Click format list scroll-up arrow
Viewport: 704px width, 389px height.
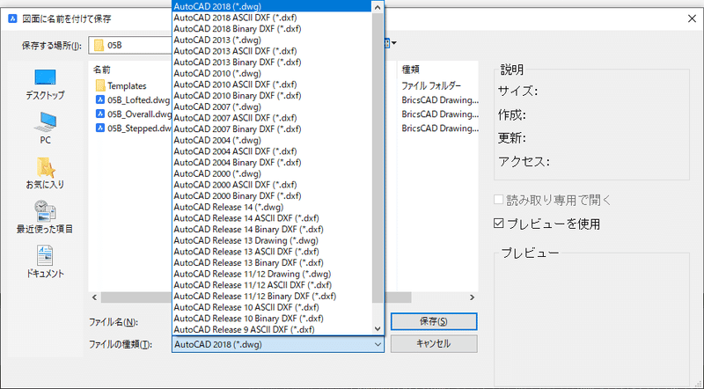378,7
